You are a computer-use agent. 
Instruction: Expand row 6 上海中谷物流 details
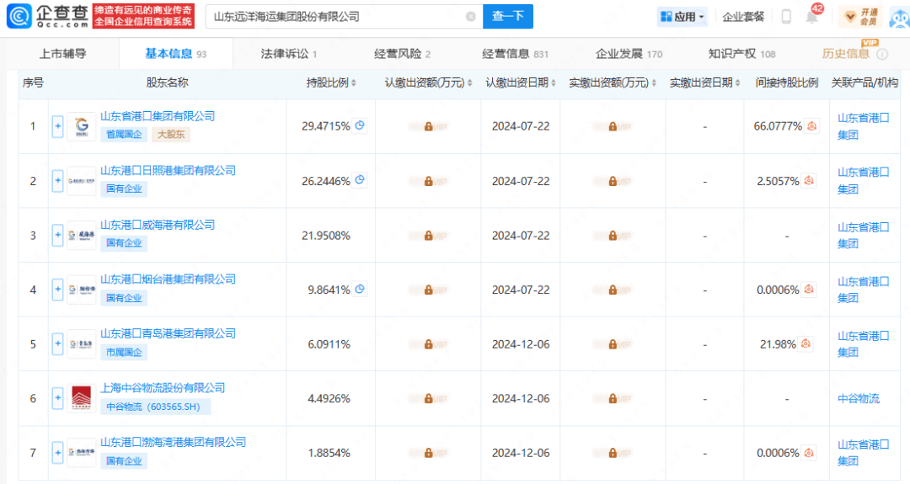point(57,397)
